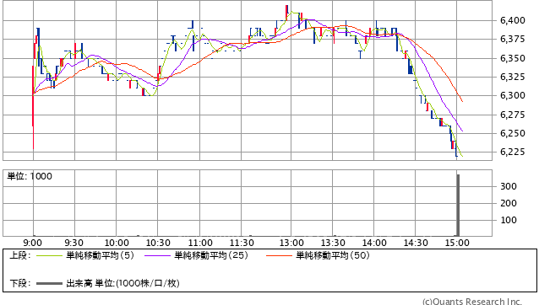Click the 下段 legend label
539x305 pixels.
[20, 283]
